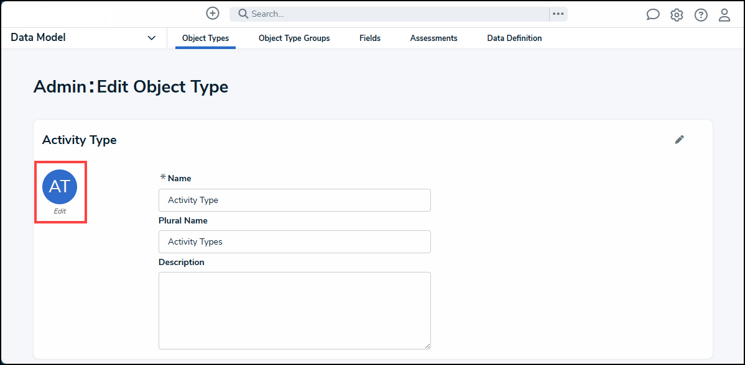Click the magnifying glass search icon
This screenshot has height=365, width=745.
(243, 14)
